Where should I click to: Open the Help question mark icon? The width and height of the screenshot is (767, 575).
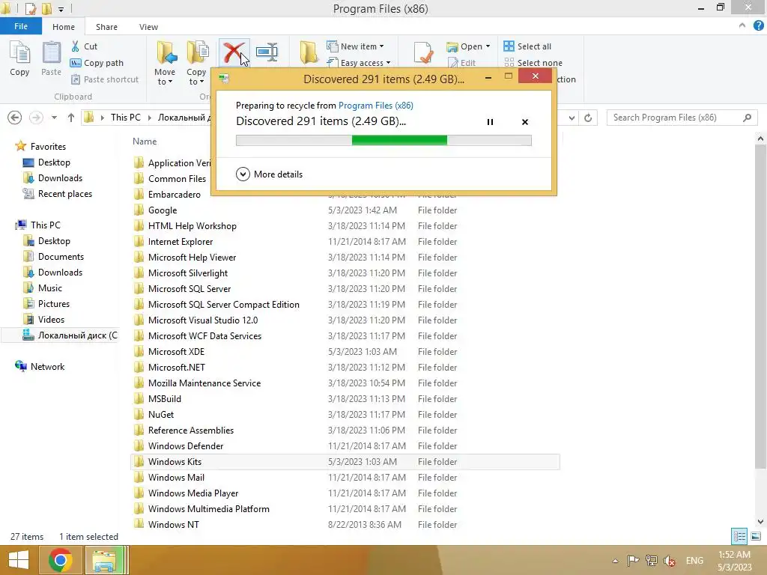tap(758, 26)
